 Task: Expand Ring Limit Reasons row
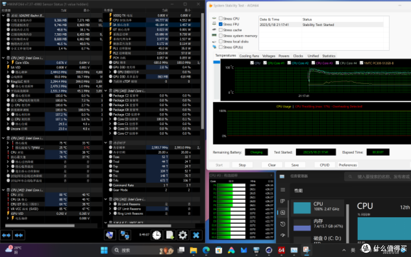110,214
